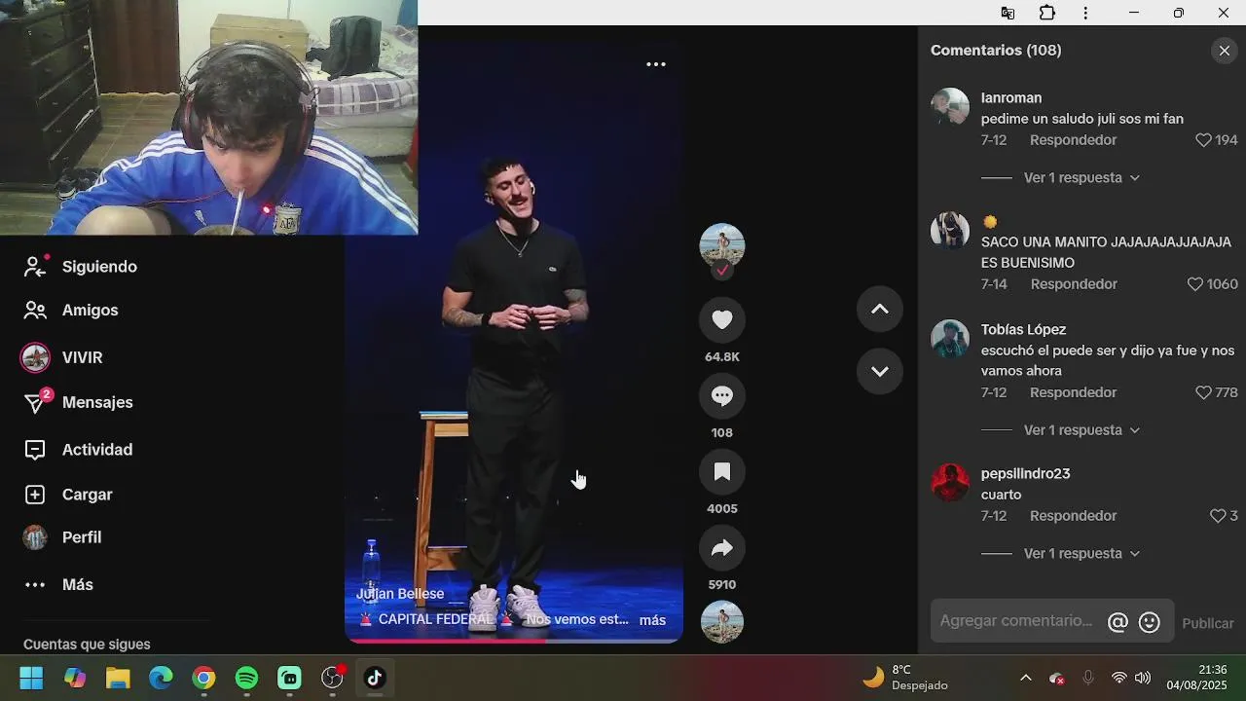Share the video with the arrow icon
Image resolution: width=1246 pixels, height=701 pixels.
tap(722, 547)
